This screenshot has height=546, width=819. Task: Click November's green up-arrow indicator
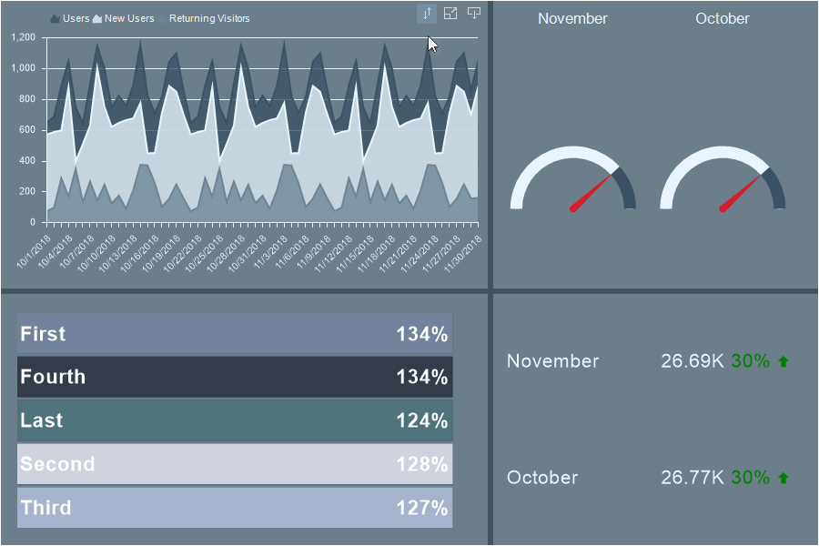[x=784, y=362]
